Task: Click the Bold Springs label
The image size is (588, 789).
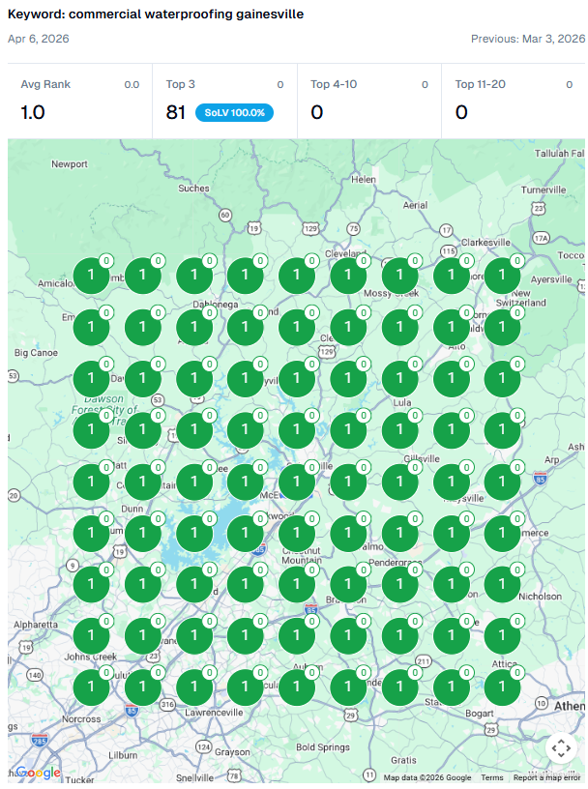Action: click(x=323, y=747)
